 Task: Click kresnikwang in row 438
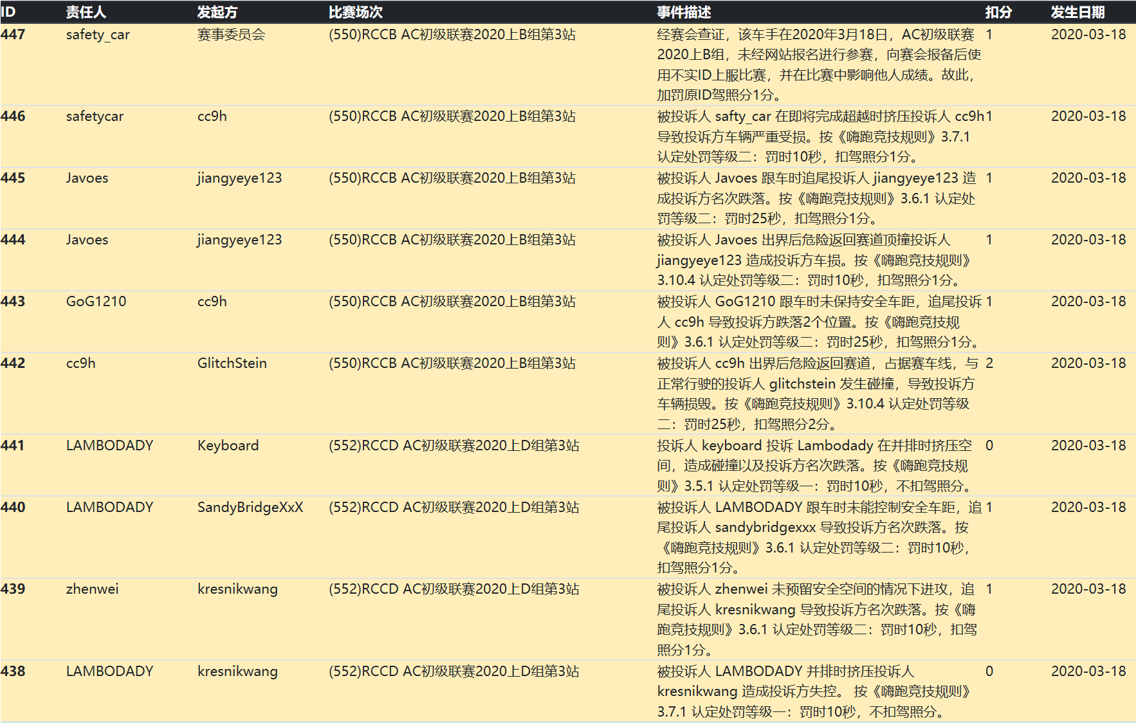[x=237, y=672]
